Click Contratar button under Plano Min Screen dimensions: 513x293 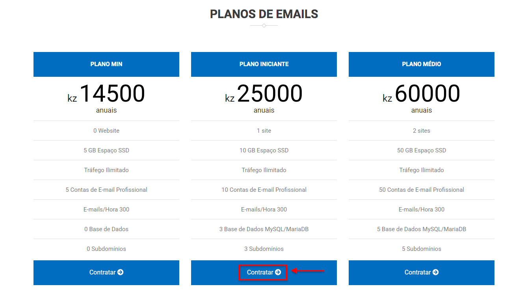click(x=106, y=273)
